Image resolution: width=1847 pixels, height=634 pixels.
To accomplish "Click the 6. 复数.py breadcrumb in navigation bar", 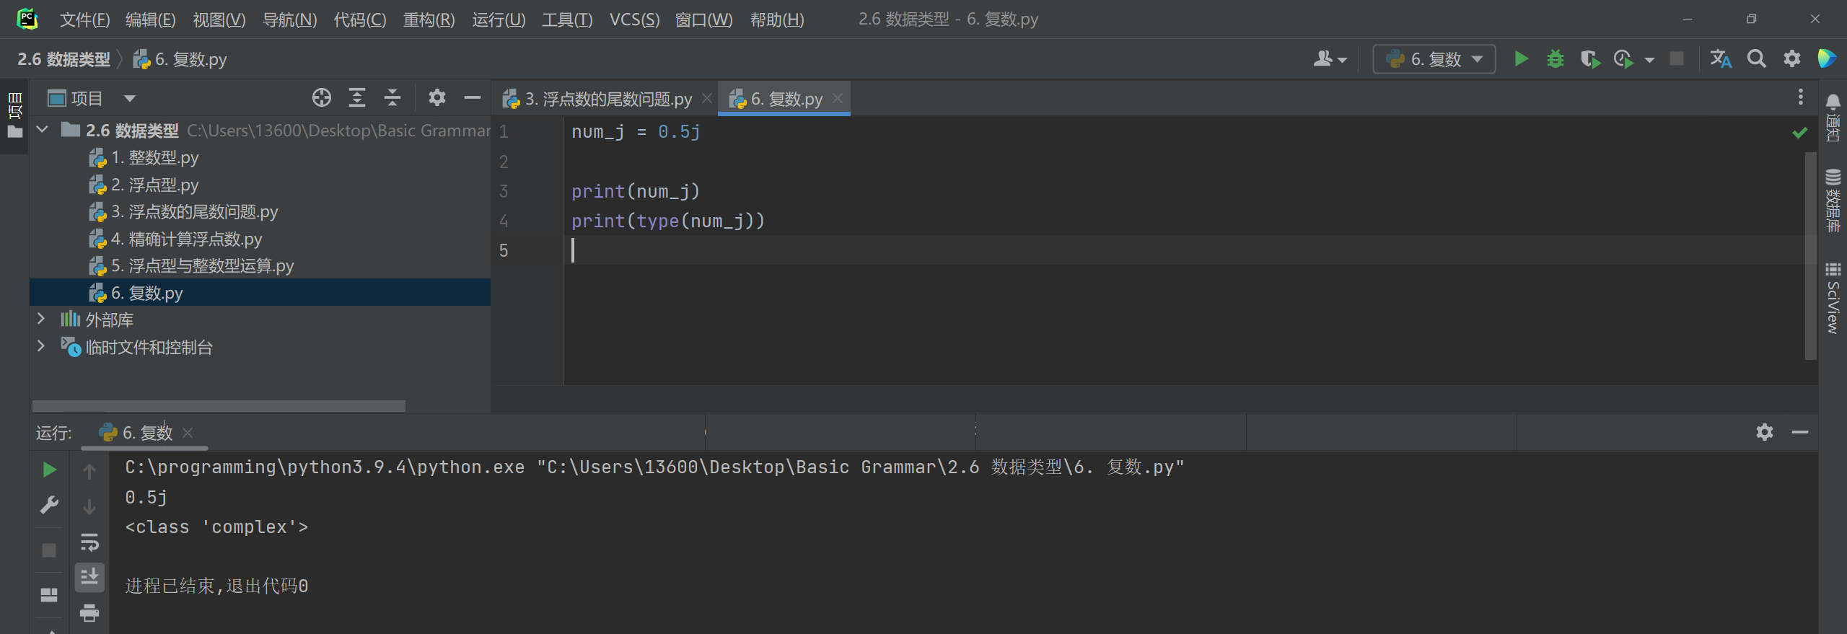I will [x=180, y=59].
